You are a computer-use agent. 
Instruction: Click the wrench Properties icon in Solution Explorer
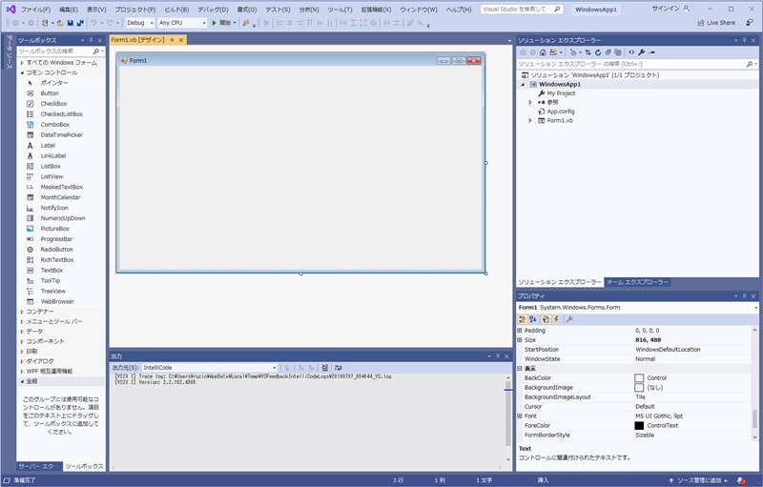pos(642,51)
